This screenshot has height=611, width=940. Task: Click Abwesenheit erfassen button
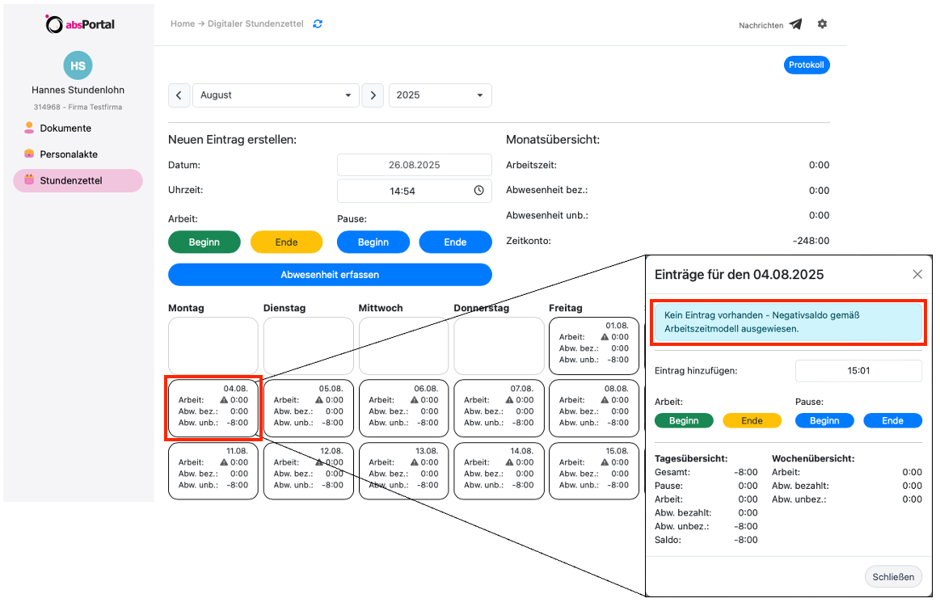[330, 275]
